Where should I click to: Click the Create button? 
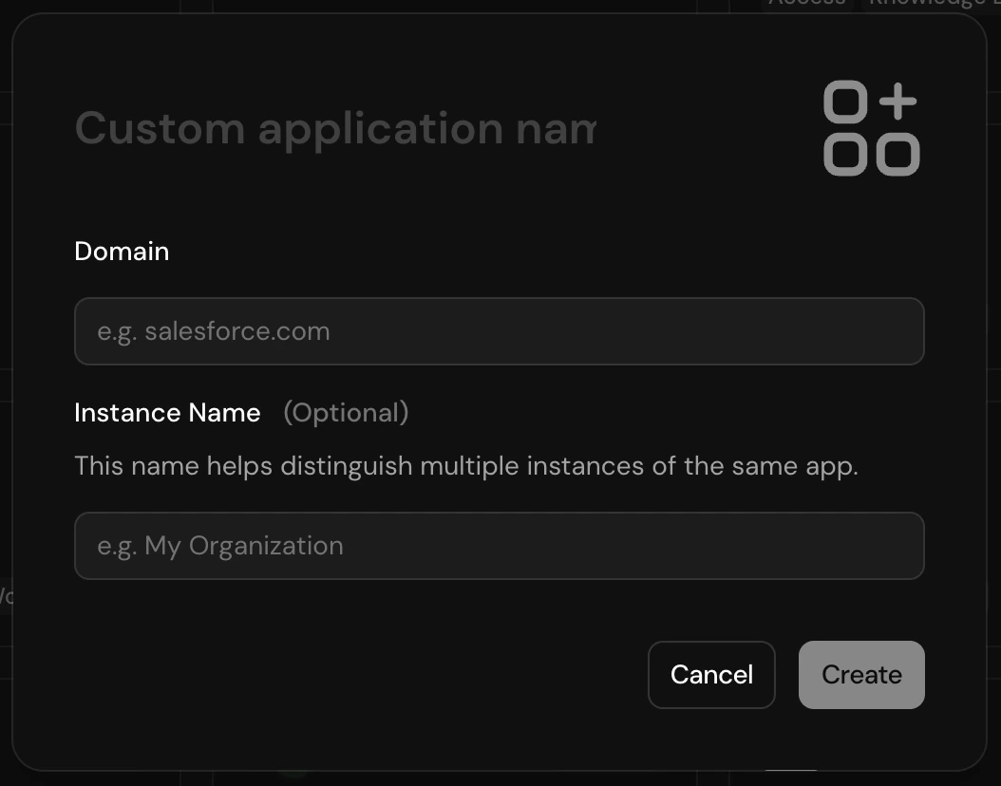(860, 674)
